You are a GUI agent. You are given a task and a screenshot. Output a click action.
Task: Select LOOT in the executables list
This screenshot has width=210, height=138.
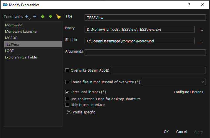(x=9, y=51)
